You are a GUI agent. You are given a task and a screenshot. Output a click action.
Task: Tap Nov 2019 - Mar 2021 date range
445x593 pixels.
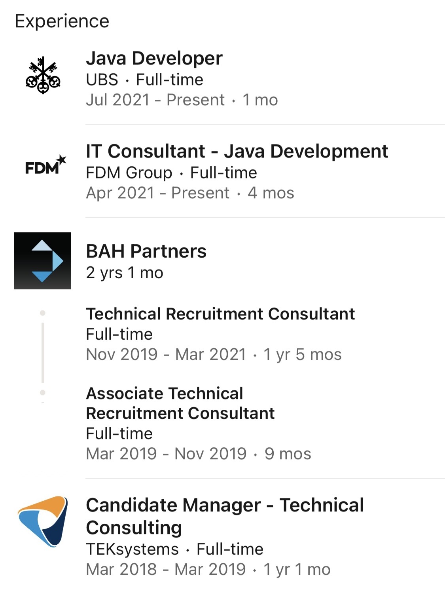click(213, 355)
